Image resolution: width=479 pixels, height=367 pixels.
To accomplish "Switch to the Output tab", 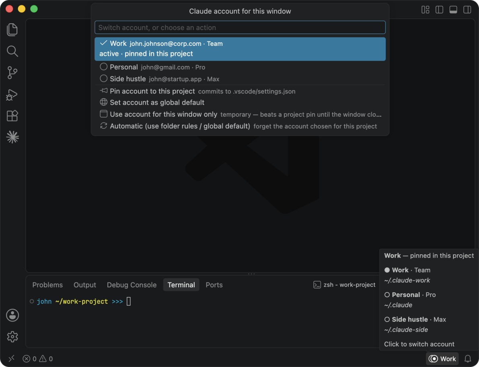I will click(x=84, y=285).
